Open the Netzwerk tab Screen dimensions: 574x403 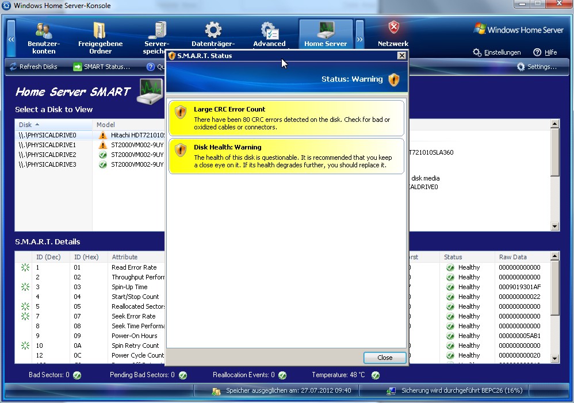(x=393, y=35)
